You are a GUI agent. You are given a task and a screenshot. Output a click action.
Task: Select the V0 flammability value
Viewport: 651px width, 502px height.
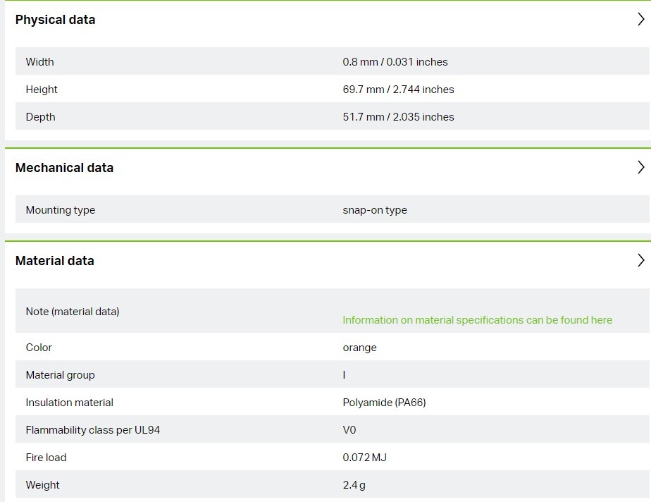[x=349, y=430]
